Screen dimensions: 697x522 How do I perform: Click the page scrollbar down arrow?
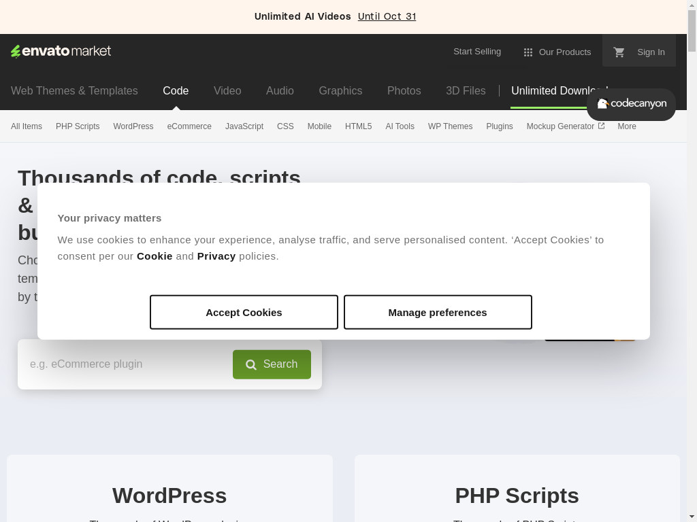pos(692,516)
